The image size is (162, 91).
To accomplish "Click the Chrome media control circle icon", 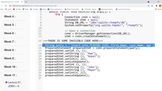I will (x=149, y=2).
